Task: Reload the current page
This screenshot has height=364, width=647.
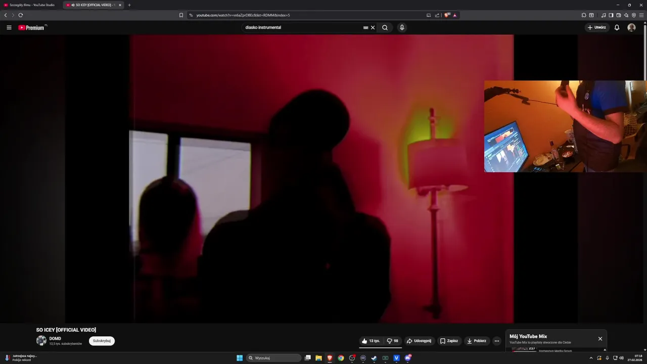Action: click(20, 15)
